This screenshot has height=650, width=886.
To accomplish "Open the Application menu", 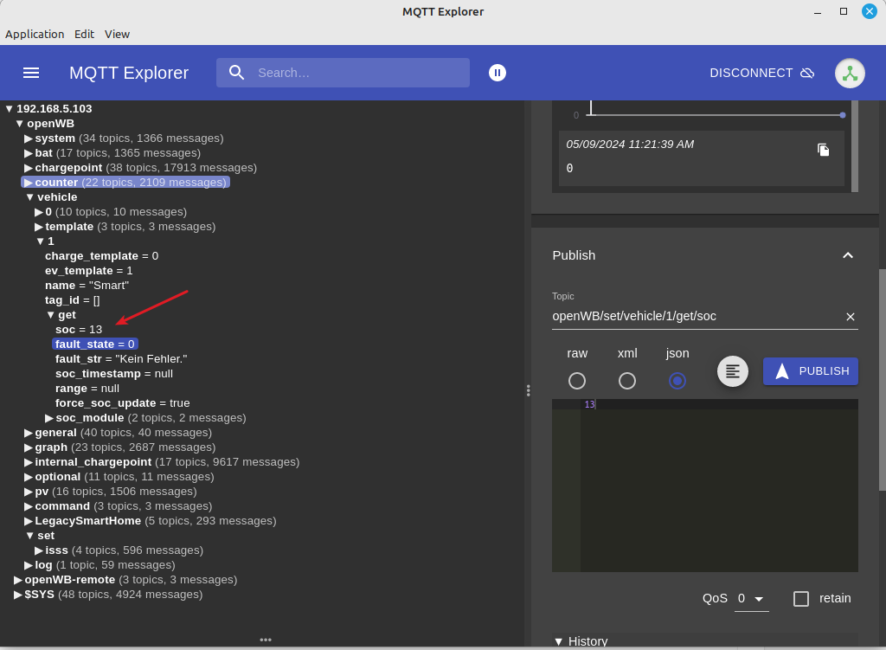I will pyautogui.click(x=35, y=34).
